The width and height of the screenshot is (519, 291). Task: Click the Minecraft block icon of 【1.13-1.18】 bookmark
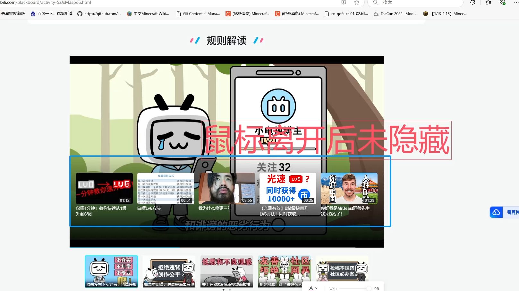pos(426,14)
